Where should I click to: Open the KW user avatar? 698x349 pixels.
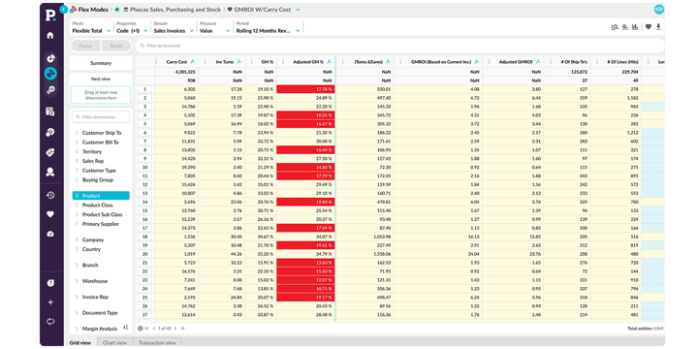659,10
